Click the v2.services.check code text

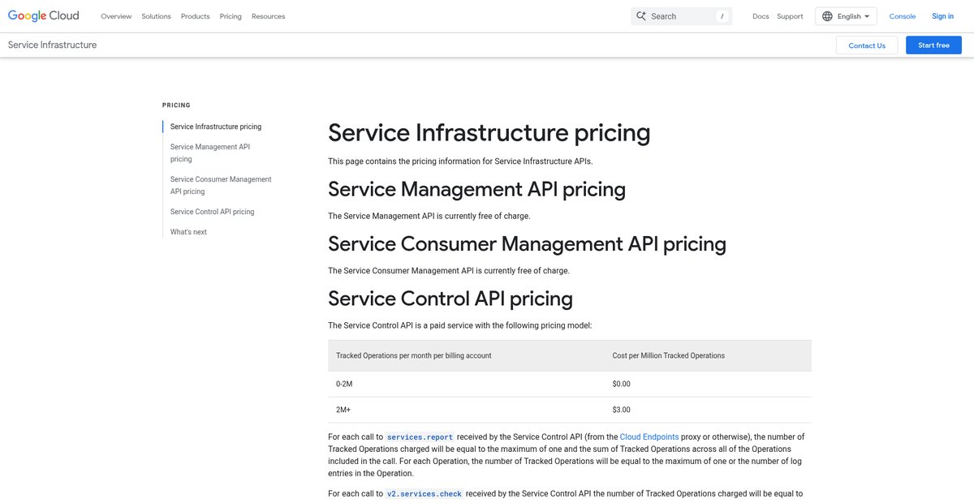point(424,493)
